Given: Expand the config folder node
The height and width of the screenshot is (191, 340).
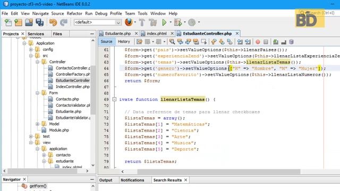Looking at the screenshot, I should (x=31, y=49).
